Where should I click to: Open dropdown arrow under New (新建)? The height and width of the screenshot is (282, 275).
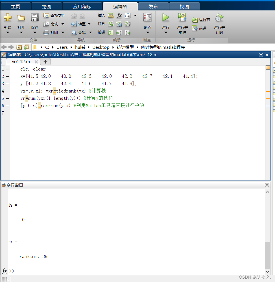pos(8,32)
